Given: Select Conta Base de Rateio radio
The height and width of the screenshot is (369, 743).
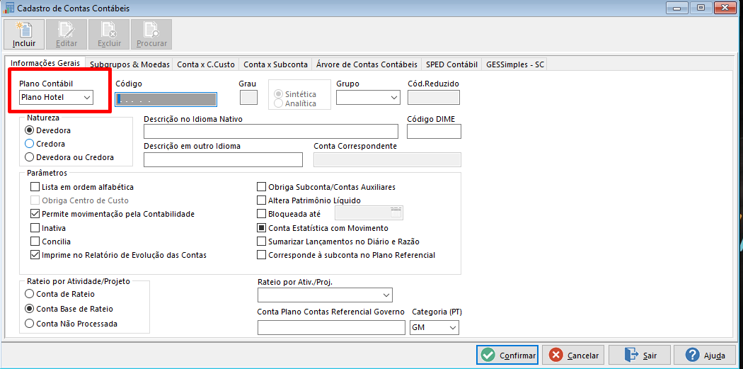Looking at the screenshot, I should tap(30, 309).
